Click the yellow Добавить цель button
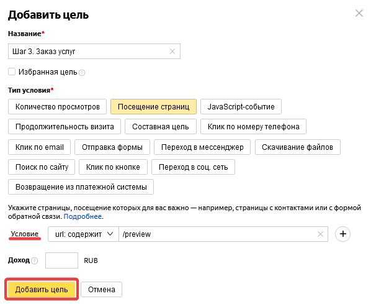 [x=42, y=289]
